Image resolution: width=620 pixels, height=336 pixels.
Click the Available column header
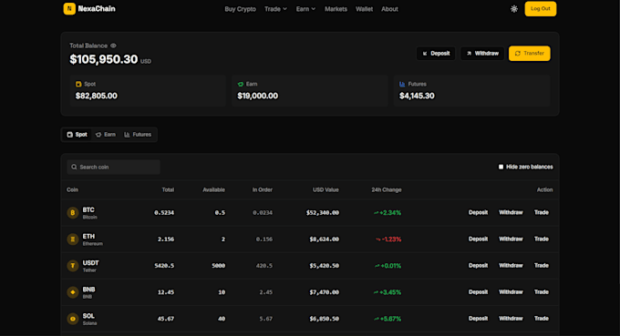point(213,190)
